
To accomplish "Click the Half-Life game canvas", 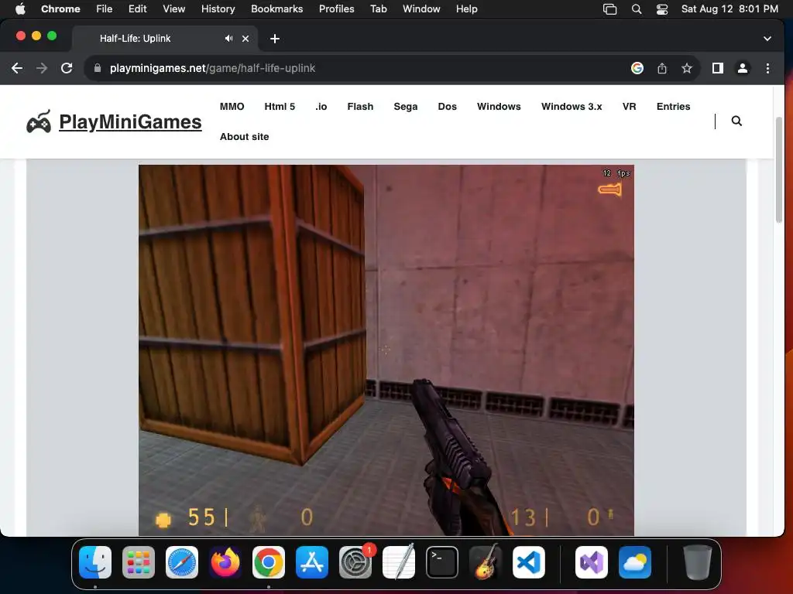I will pyautogui.click(x=386, y=350).
